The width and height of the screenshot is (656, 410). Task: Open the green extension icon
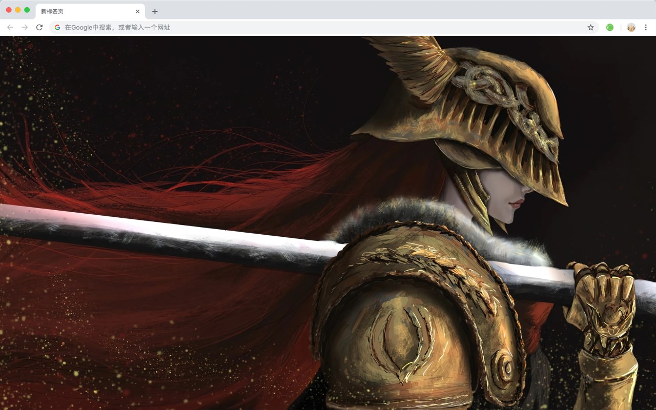click(x=610, y=27)
